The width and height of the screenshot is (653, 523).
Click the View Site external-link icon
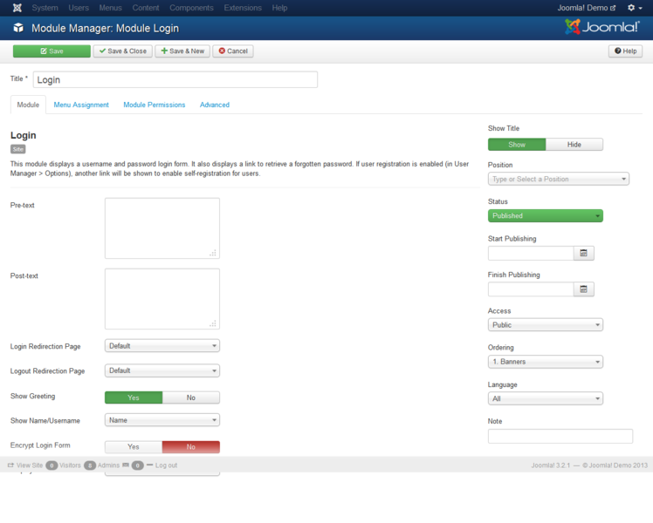10,465
